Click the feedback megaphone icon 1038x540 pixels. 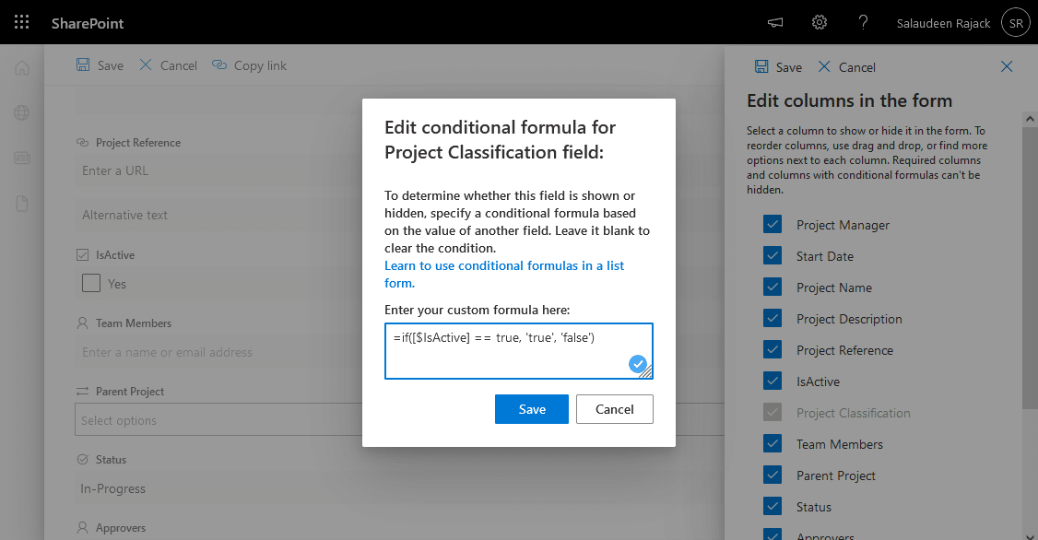click(x=775, y=22)
